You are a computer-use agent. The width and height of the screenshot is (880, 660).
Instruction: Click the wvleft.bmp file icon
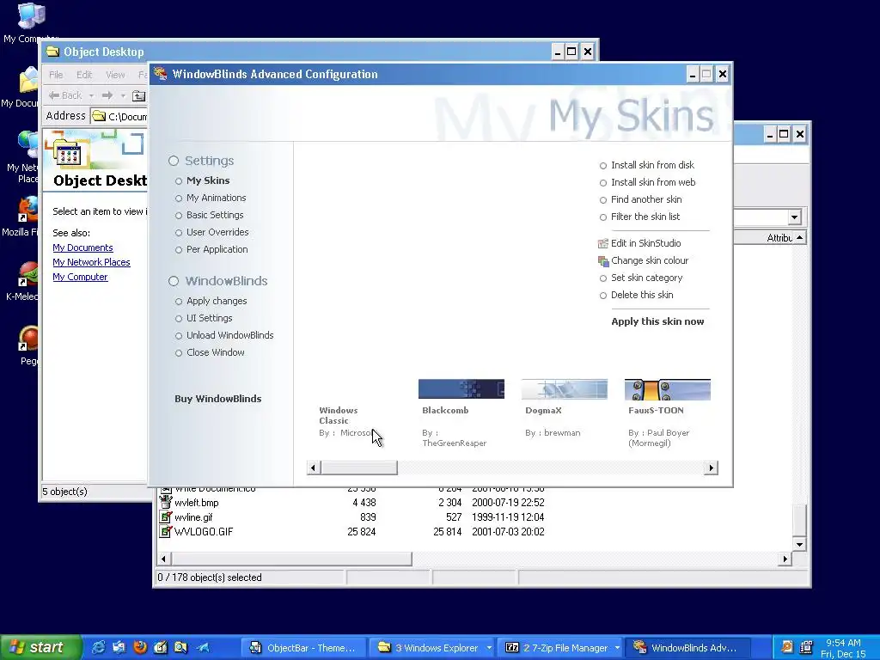click(x=166, y=502)
